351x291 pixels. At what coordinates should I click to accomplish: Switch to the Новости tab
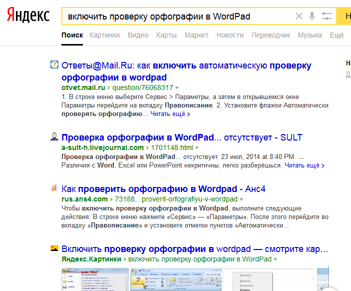[x=230, y=35]
